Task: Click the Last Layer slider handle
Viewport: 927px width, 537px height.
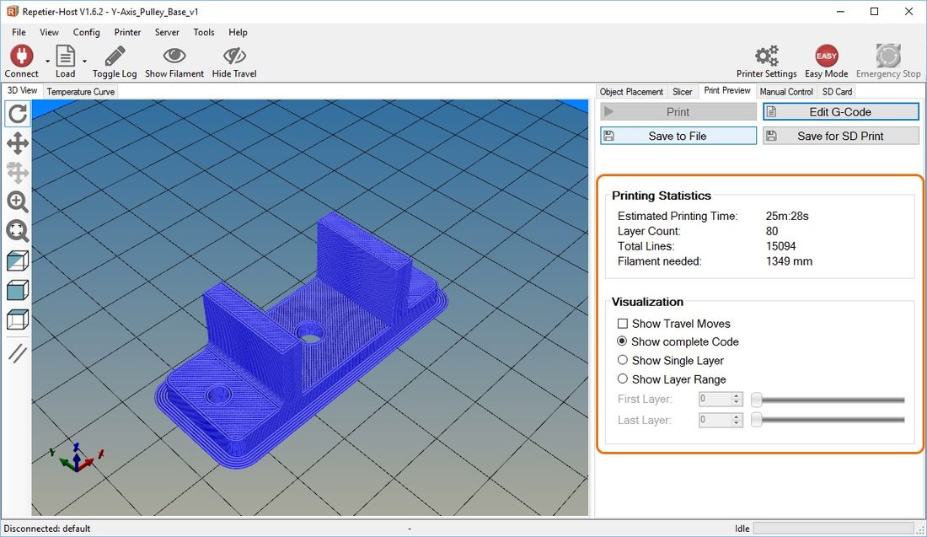Action: pos(756,420)
